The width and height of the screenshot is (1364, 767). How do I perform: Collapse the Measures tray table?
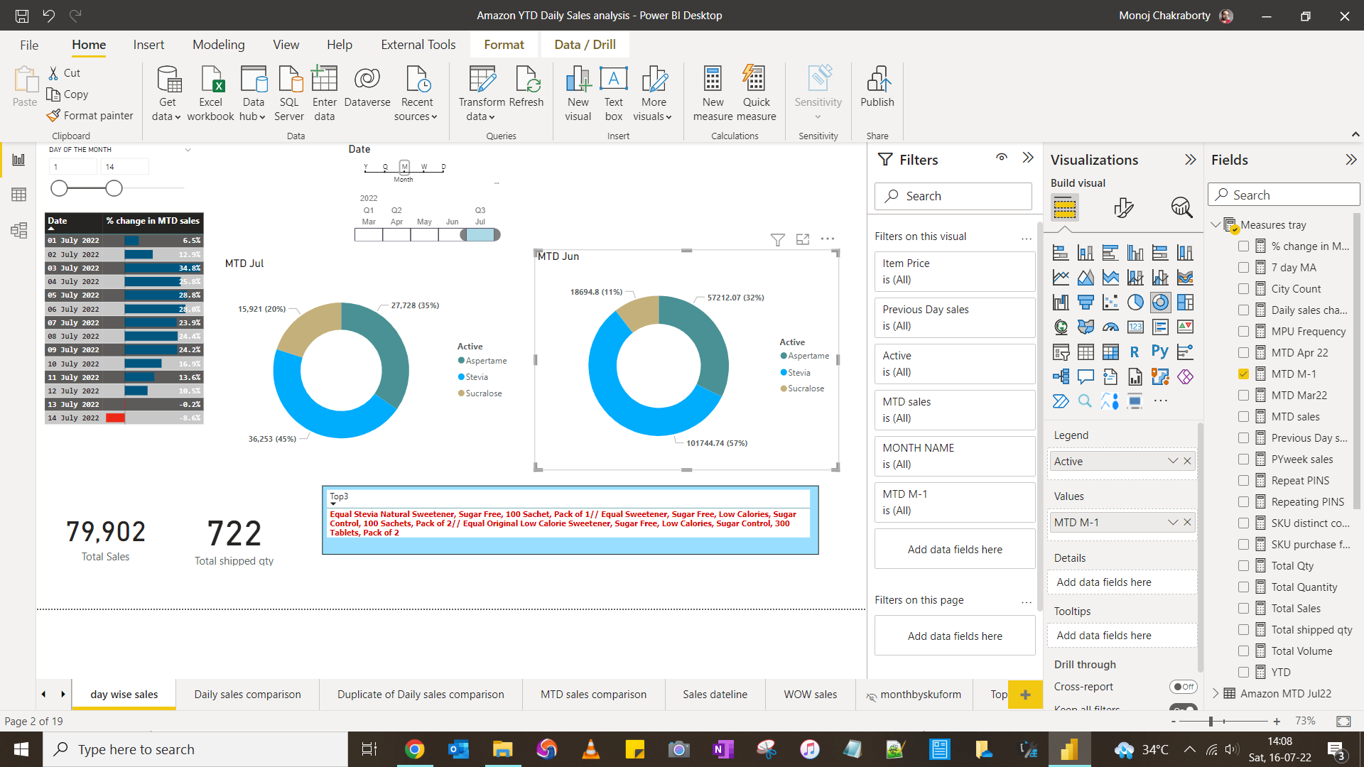pos(1216,224)
